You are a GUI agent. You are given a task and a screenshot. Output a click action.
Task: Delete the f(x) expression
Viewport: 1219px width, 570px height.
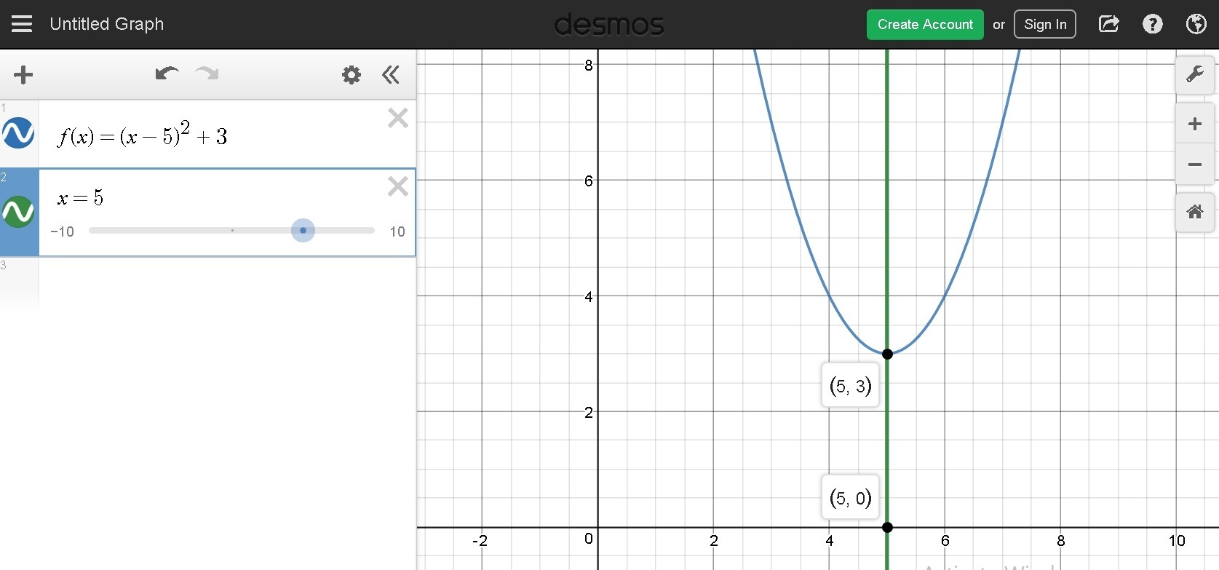(x=398, y=118)
